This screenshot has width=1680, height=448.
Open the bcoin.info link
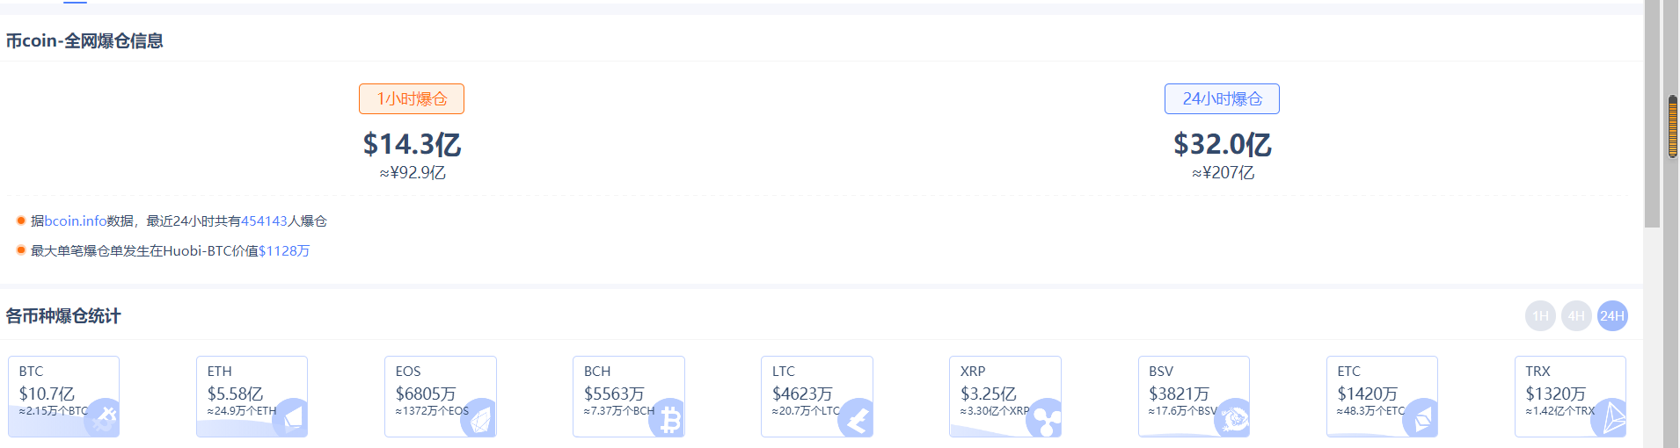coord(76,221)
